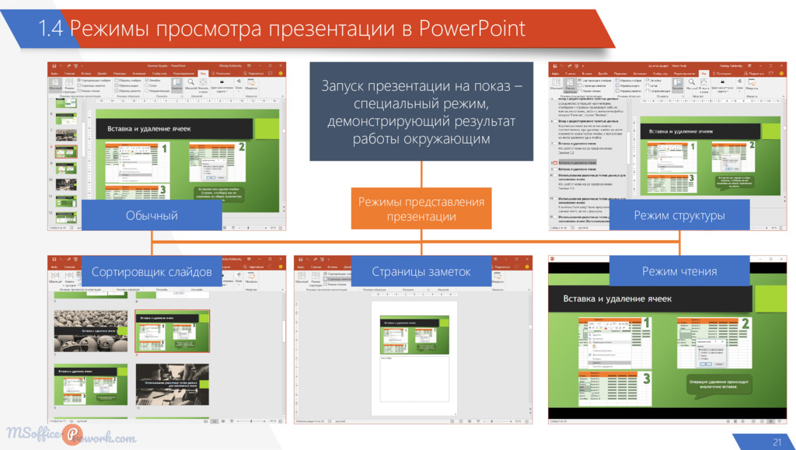796x450 pixels.
Task: Toggle the Линейка checkbox in the top-right window
Action: click(x=653, y=80)
